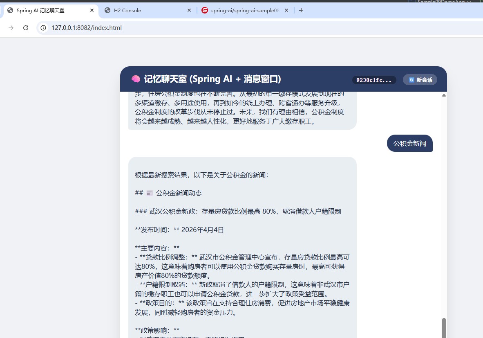
Task: Open a new browser tab
Action: tap(301, 10)
